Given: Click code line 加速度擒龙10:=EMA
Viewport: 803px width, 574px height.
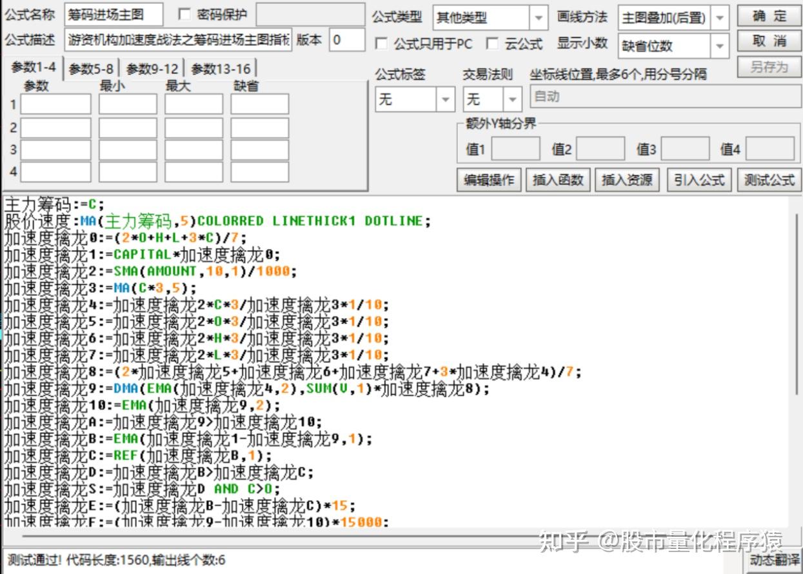Looking at the screenshot, I should point(143,406).
